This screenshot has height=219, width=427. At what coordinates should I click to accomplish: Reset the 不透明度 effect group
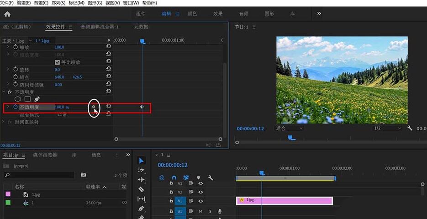(108, 92)
